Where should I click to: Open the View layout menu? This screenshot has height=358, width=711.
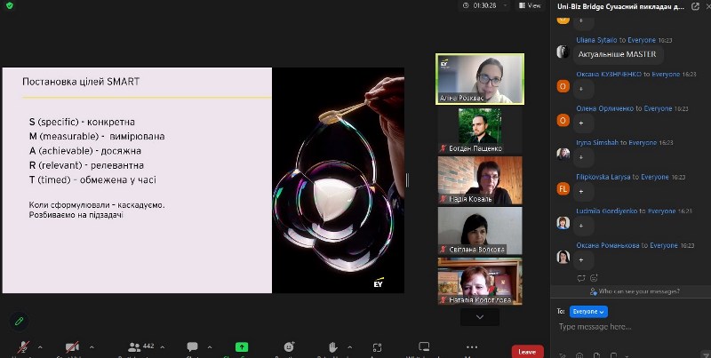(530, 5)
